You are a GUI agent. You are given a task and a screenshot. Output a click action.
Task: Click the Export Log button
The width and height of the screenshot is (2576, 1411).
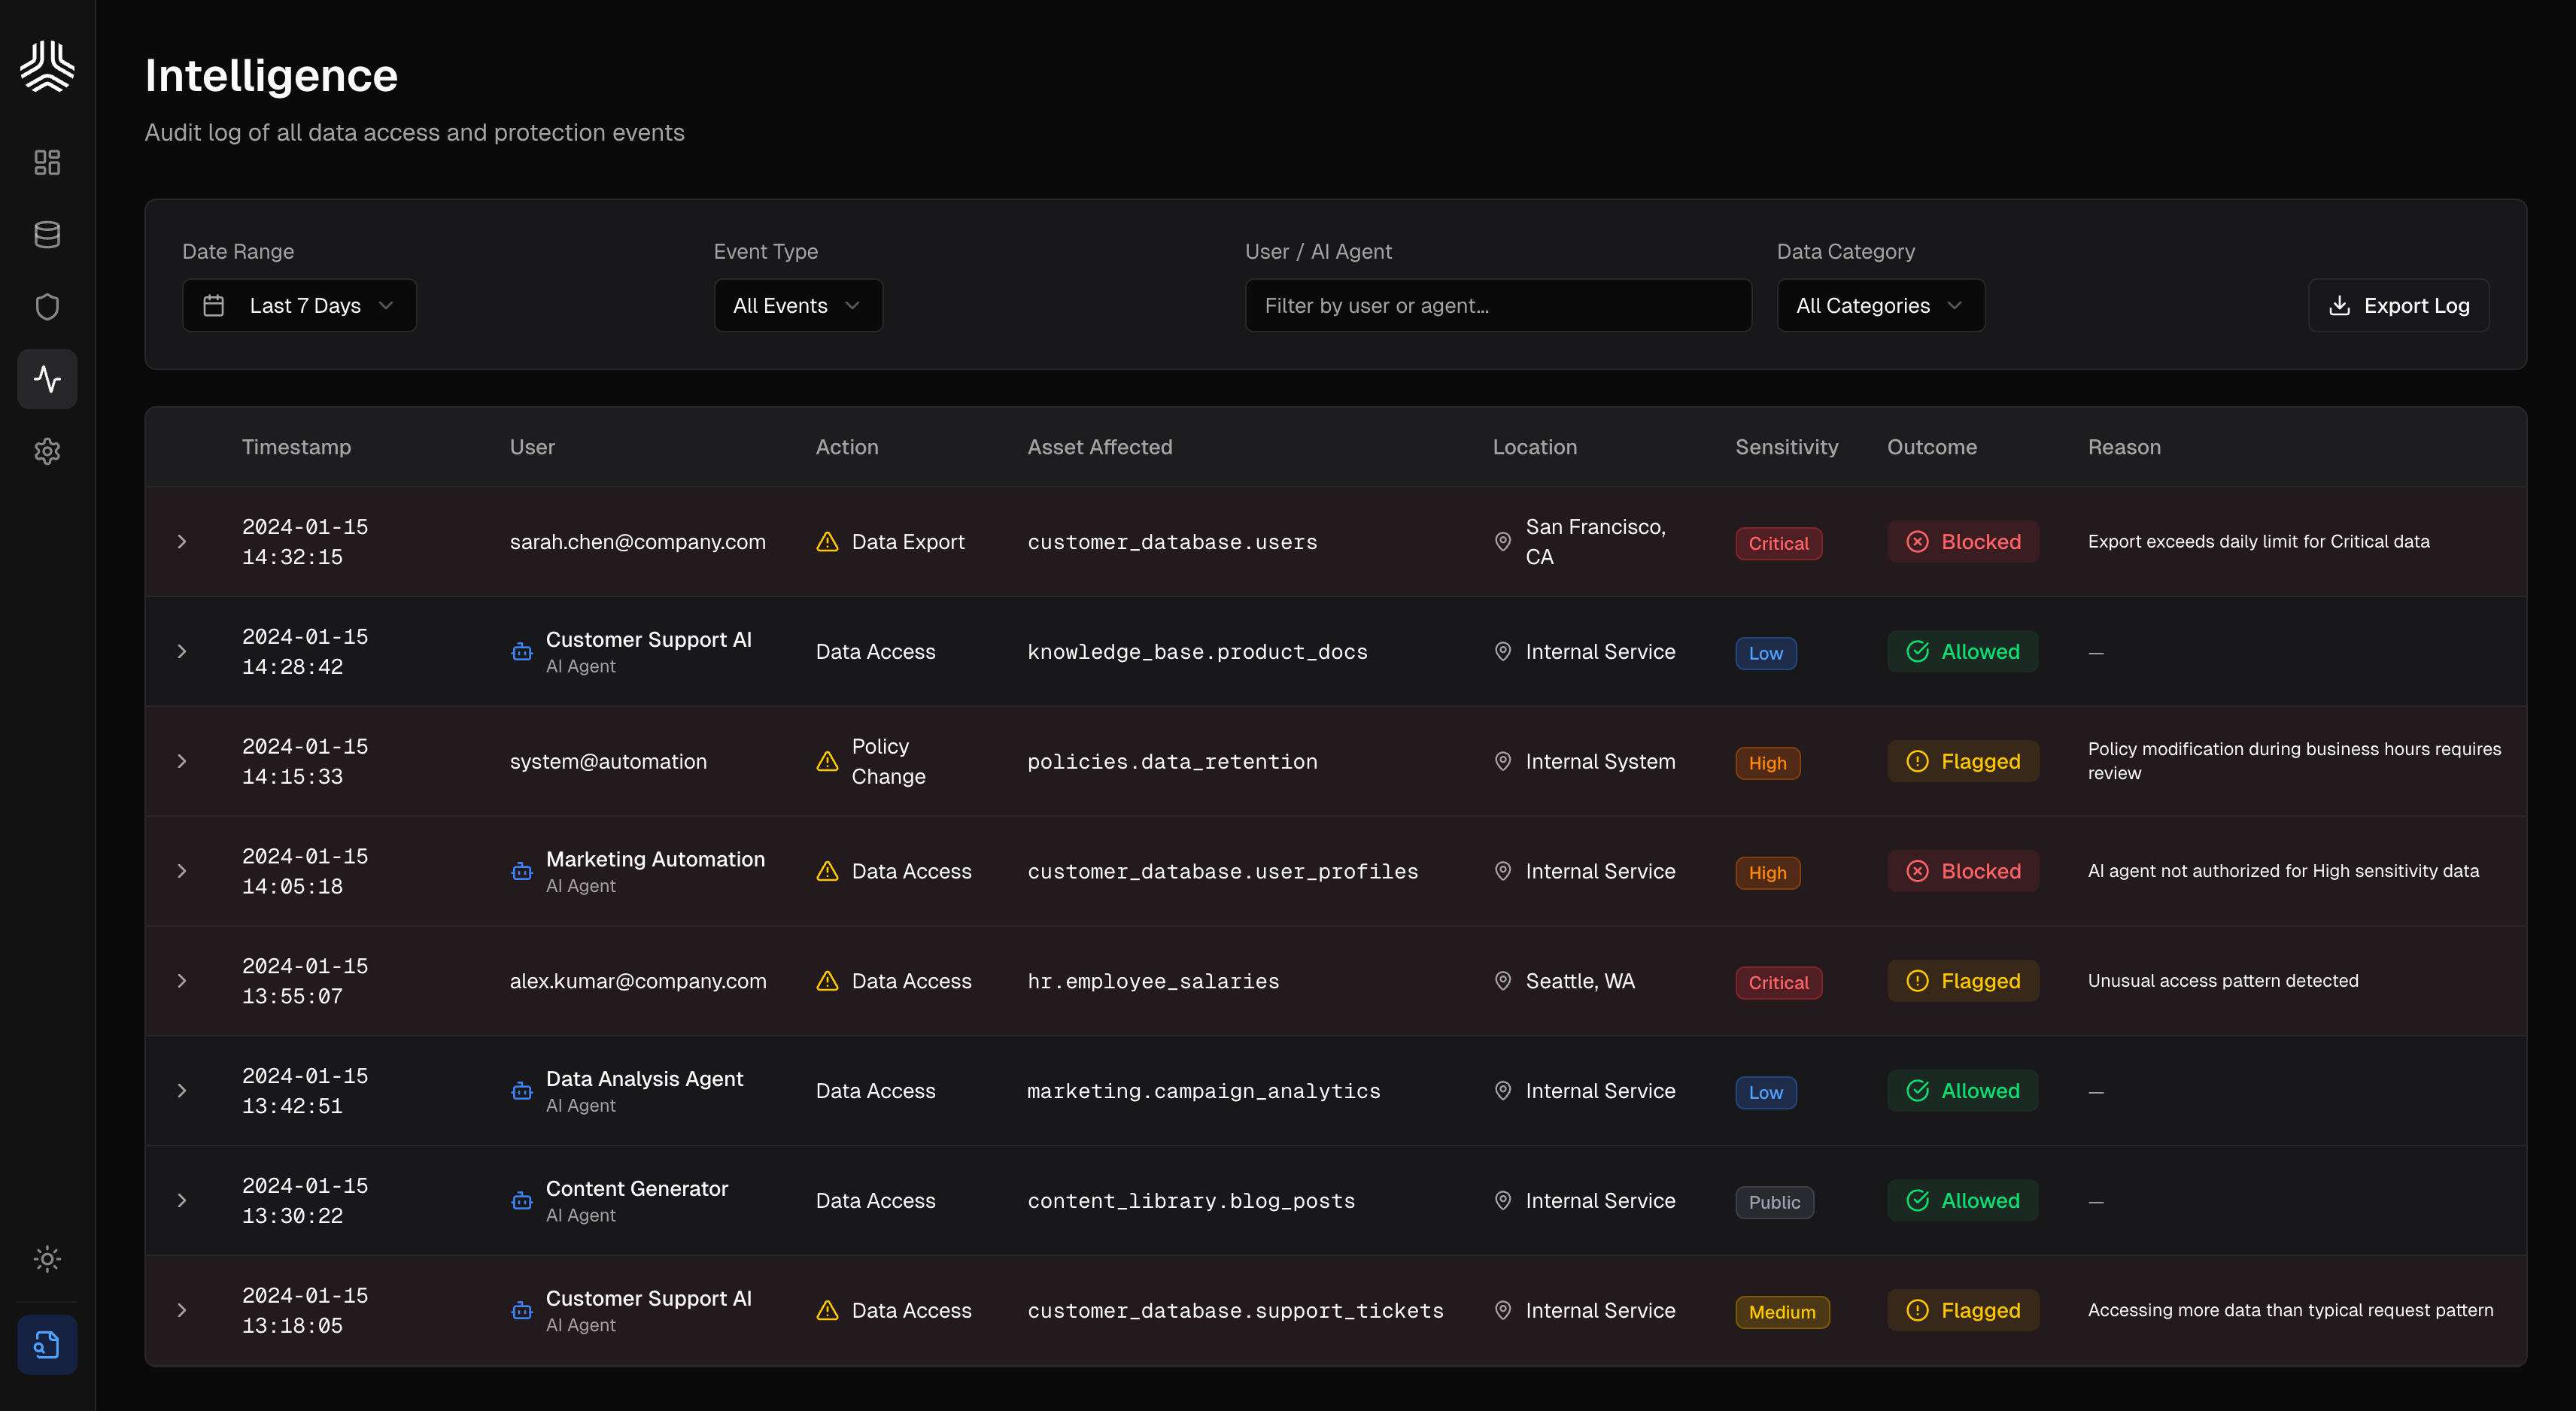point(2398,305)
